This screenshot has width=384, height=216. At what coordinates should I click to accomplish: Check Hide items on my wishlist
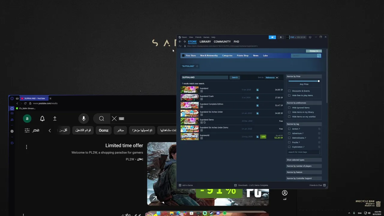point(289,117)
